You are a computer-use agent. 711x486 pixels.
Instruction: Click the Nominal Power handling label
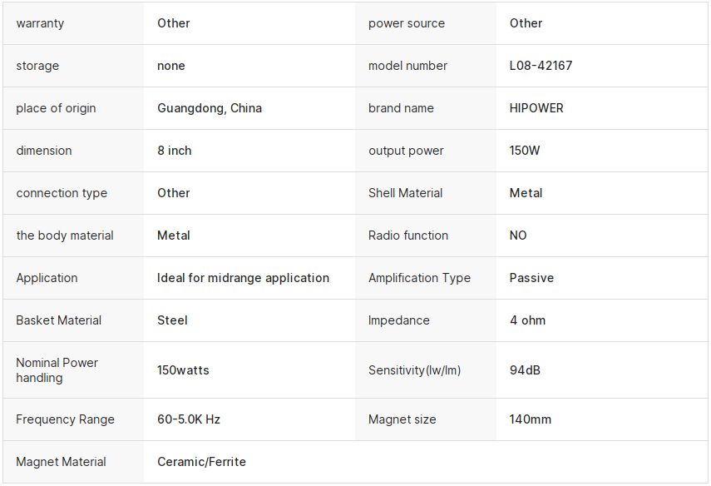(57, 370)
